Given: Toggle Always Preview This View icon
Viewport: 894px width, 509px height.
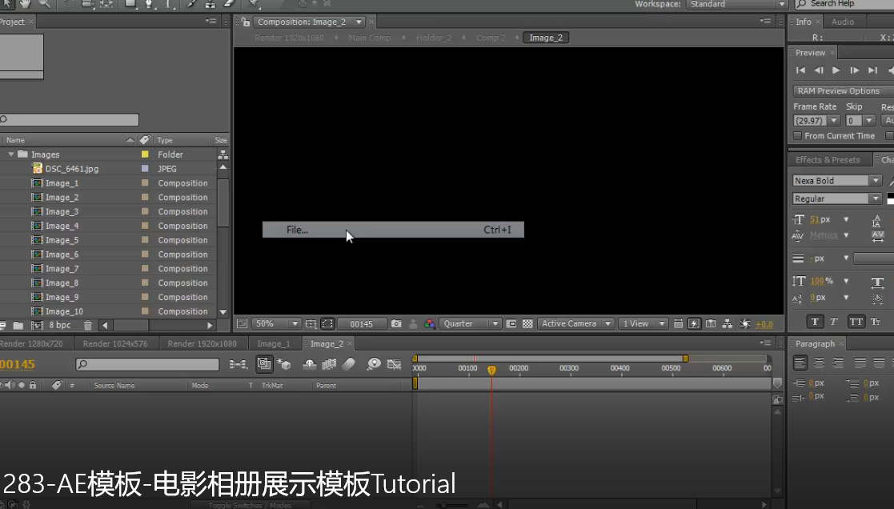Looking at the screenshot, I should 242,324.
